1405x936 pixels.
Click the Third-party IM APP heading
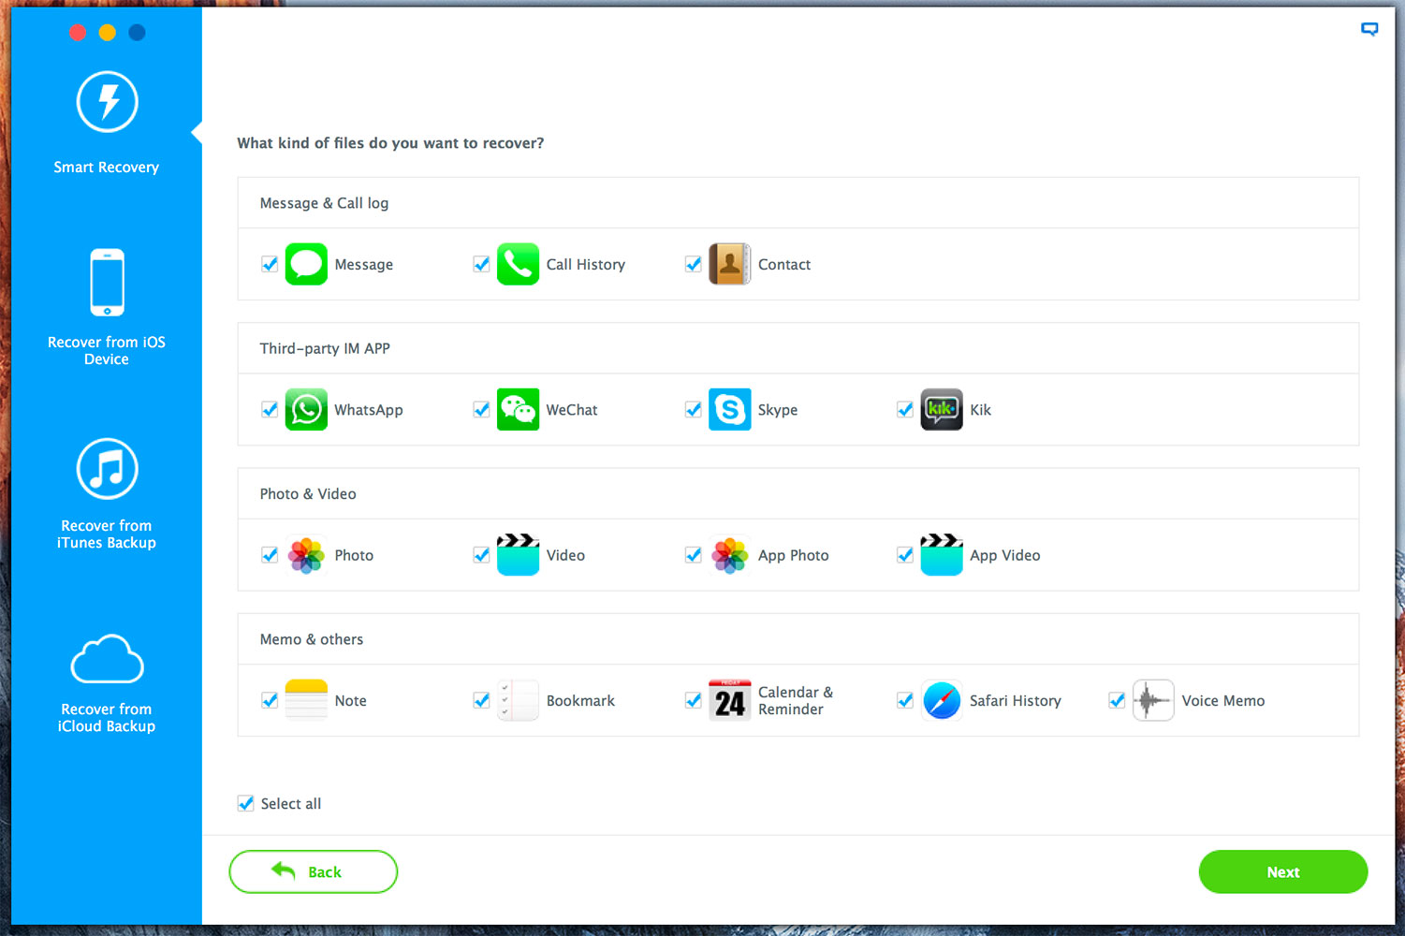325,348
